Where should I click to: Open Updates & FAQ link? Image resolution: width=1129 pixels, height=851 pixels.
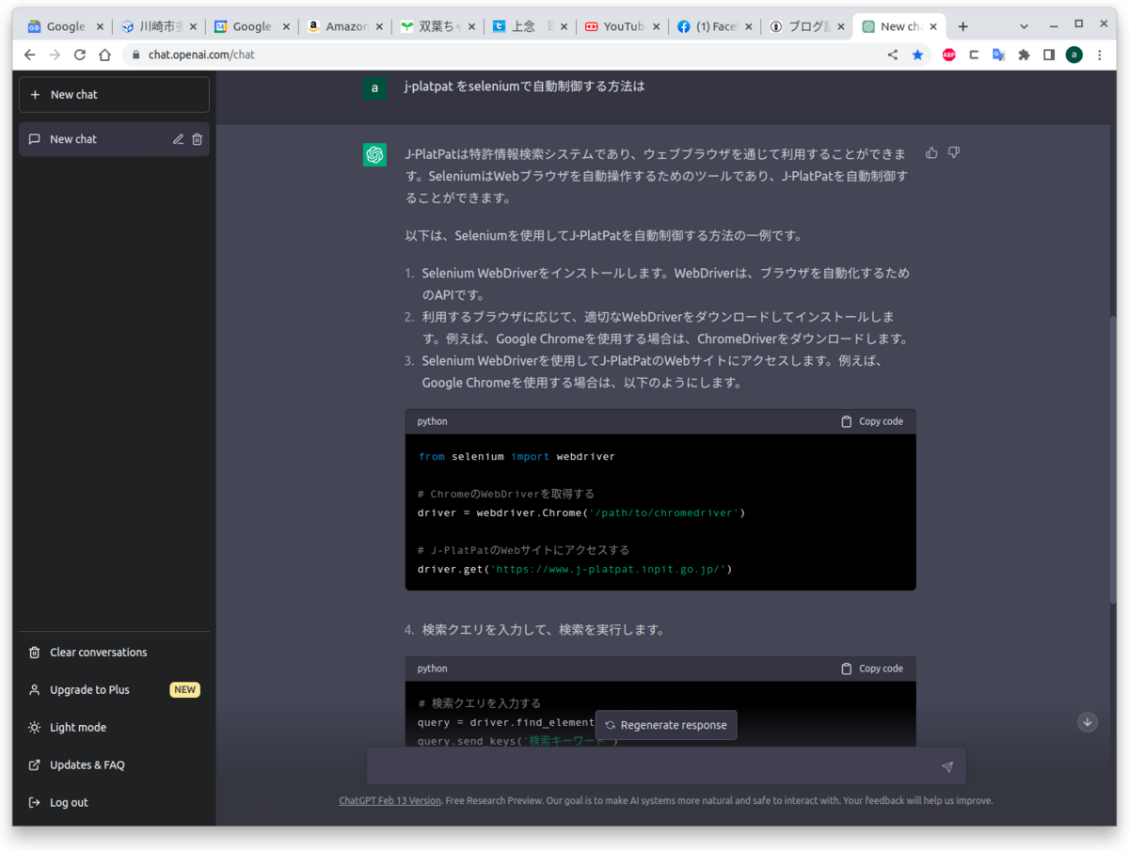pyautogui.click(x=114, y=765)
